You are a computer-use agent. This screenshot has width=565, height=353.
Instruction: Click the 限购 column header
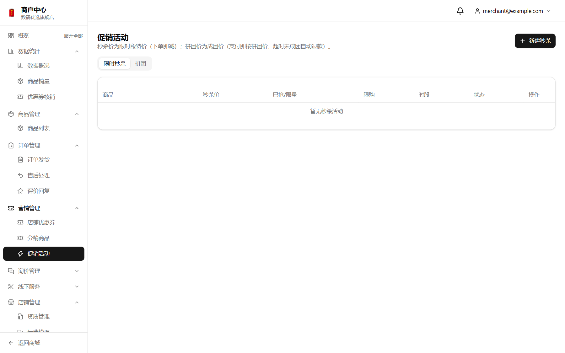(x=369, y=95)
